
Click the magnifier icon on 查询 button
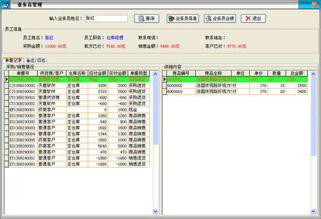point(141,19)
